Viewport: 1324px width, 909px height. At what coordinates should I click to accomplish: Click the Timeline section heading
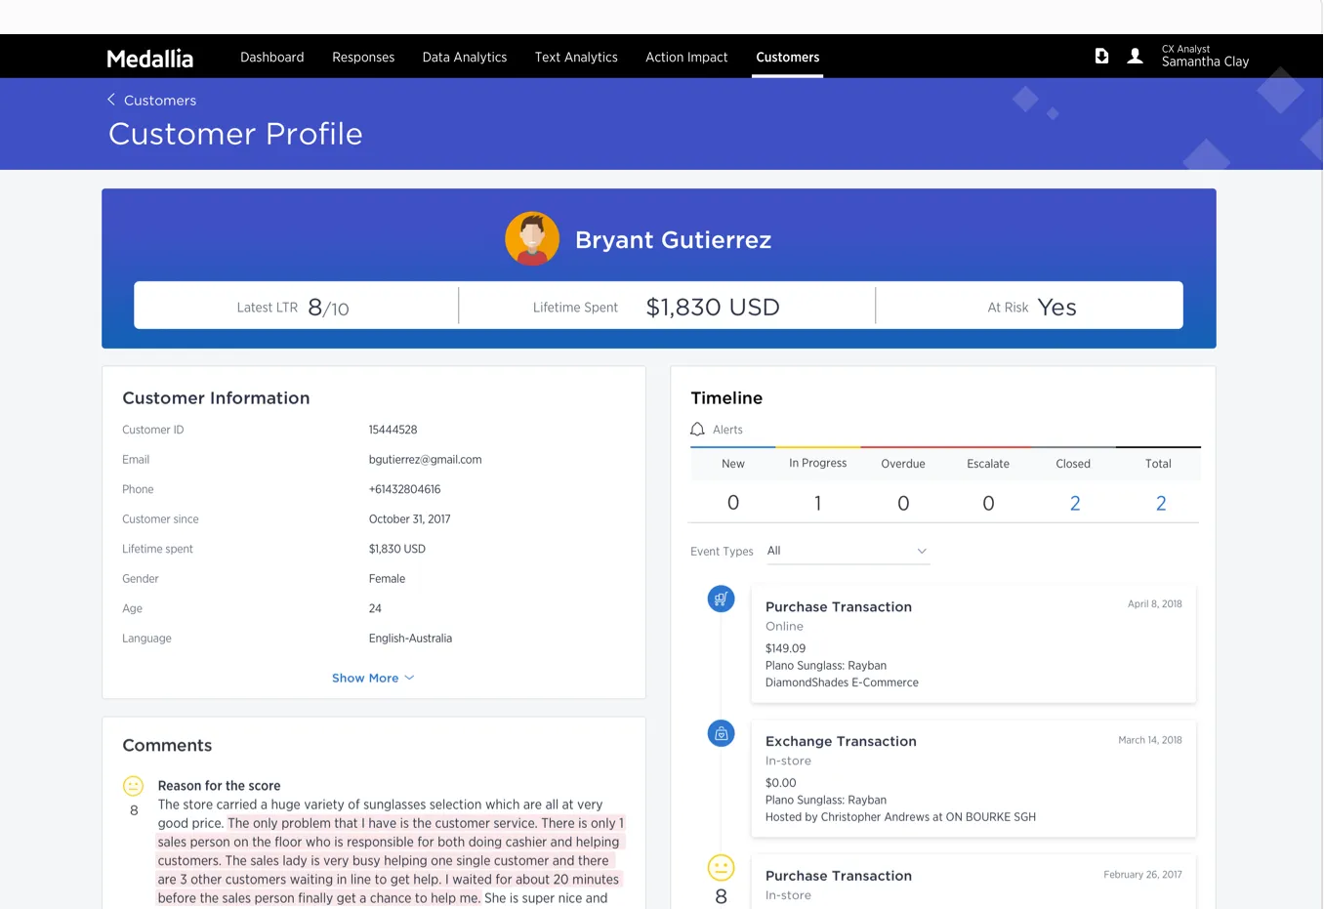[x=726, y=397]
